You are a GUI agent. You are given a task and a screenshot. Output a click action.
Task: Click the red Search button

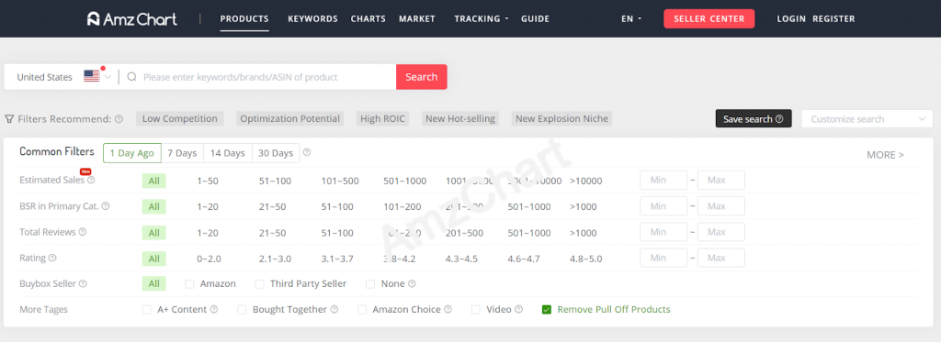[x=421, y=77]
